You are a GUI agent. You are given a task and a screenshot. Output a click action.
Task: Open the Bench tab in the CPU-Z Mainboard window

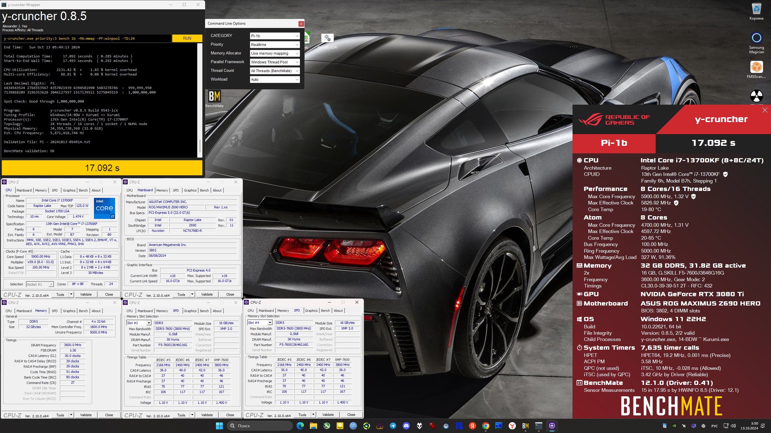click(204, 190)
